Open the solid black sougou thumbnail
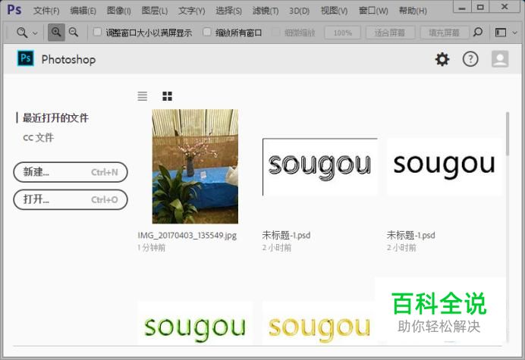525x360 pixels. coord(445,167)
